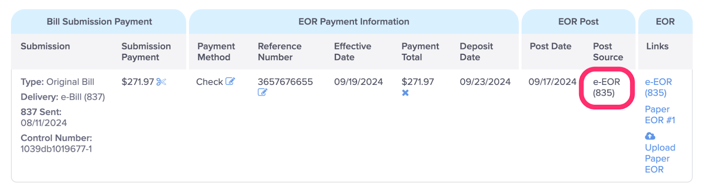This screenshot has height=191, width=714.
Task: Click the reference number 3657676655
Action: (x=285, y=82)
